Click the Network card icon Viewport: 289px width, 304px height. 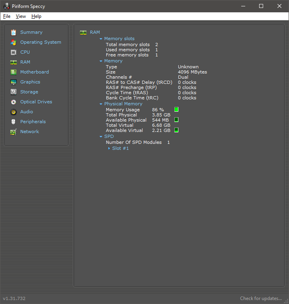14,132
